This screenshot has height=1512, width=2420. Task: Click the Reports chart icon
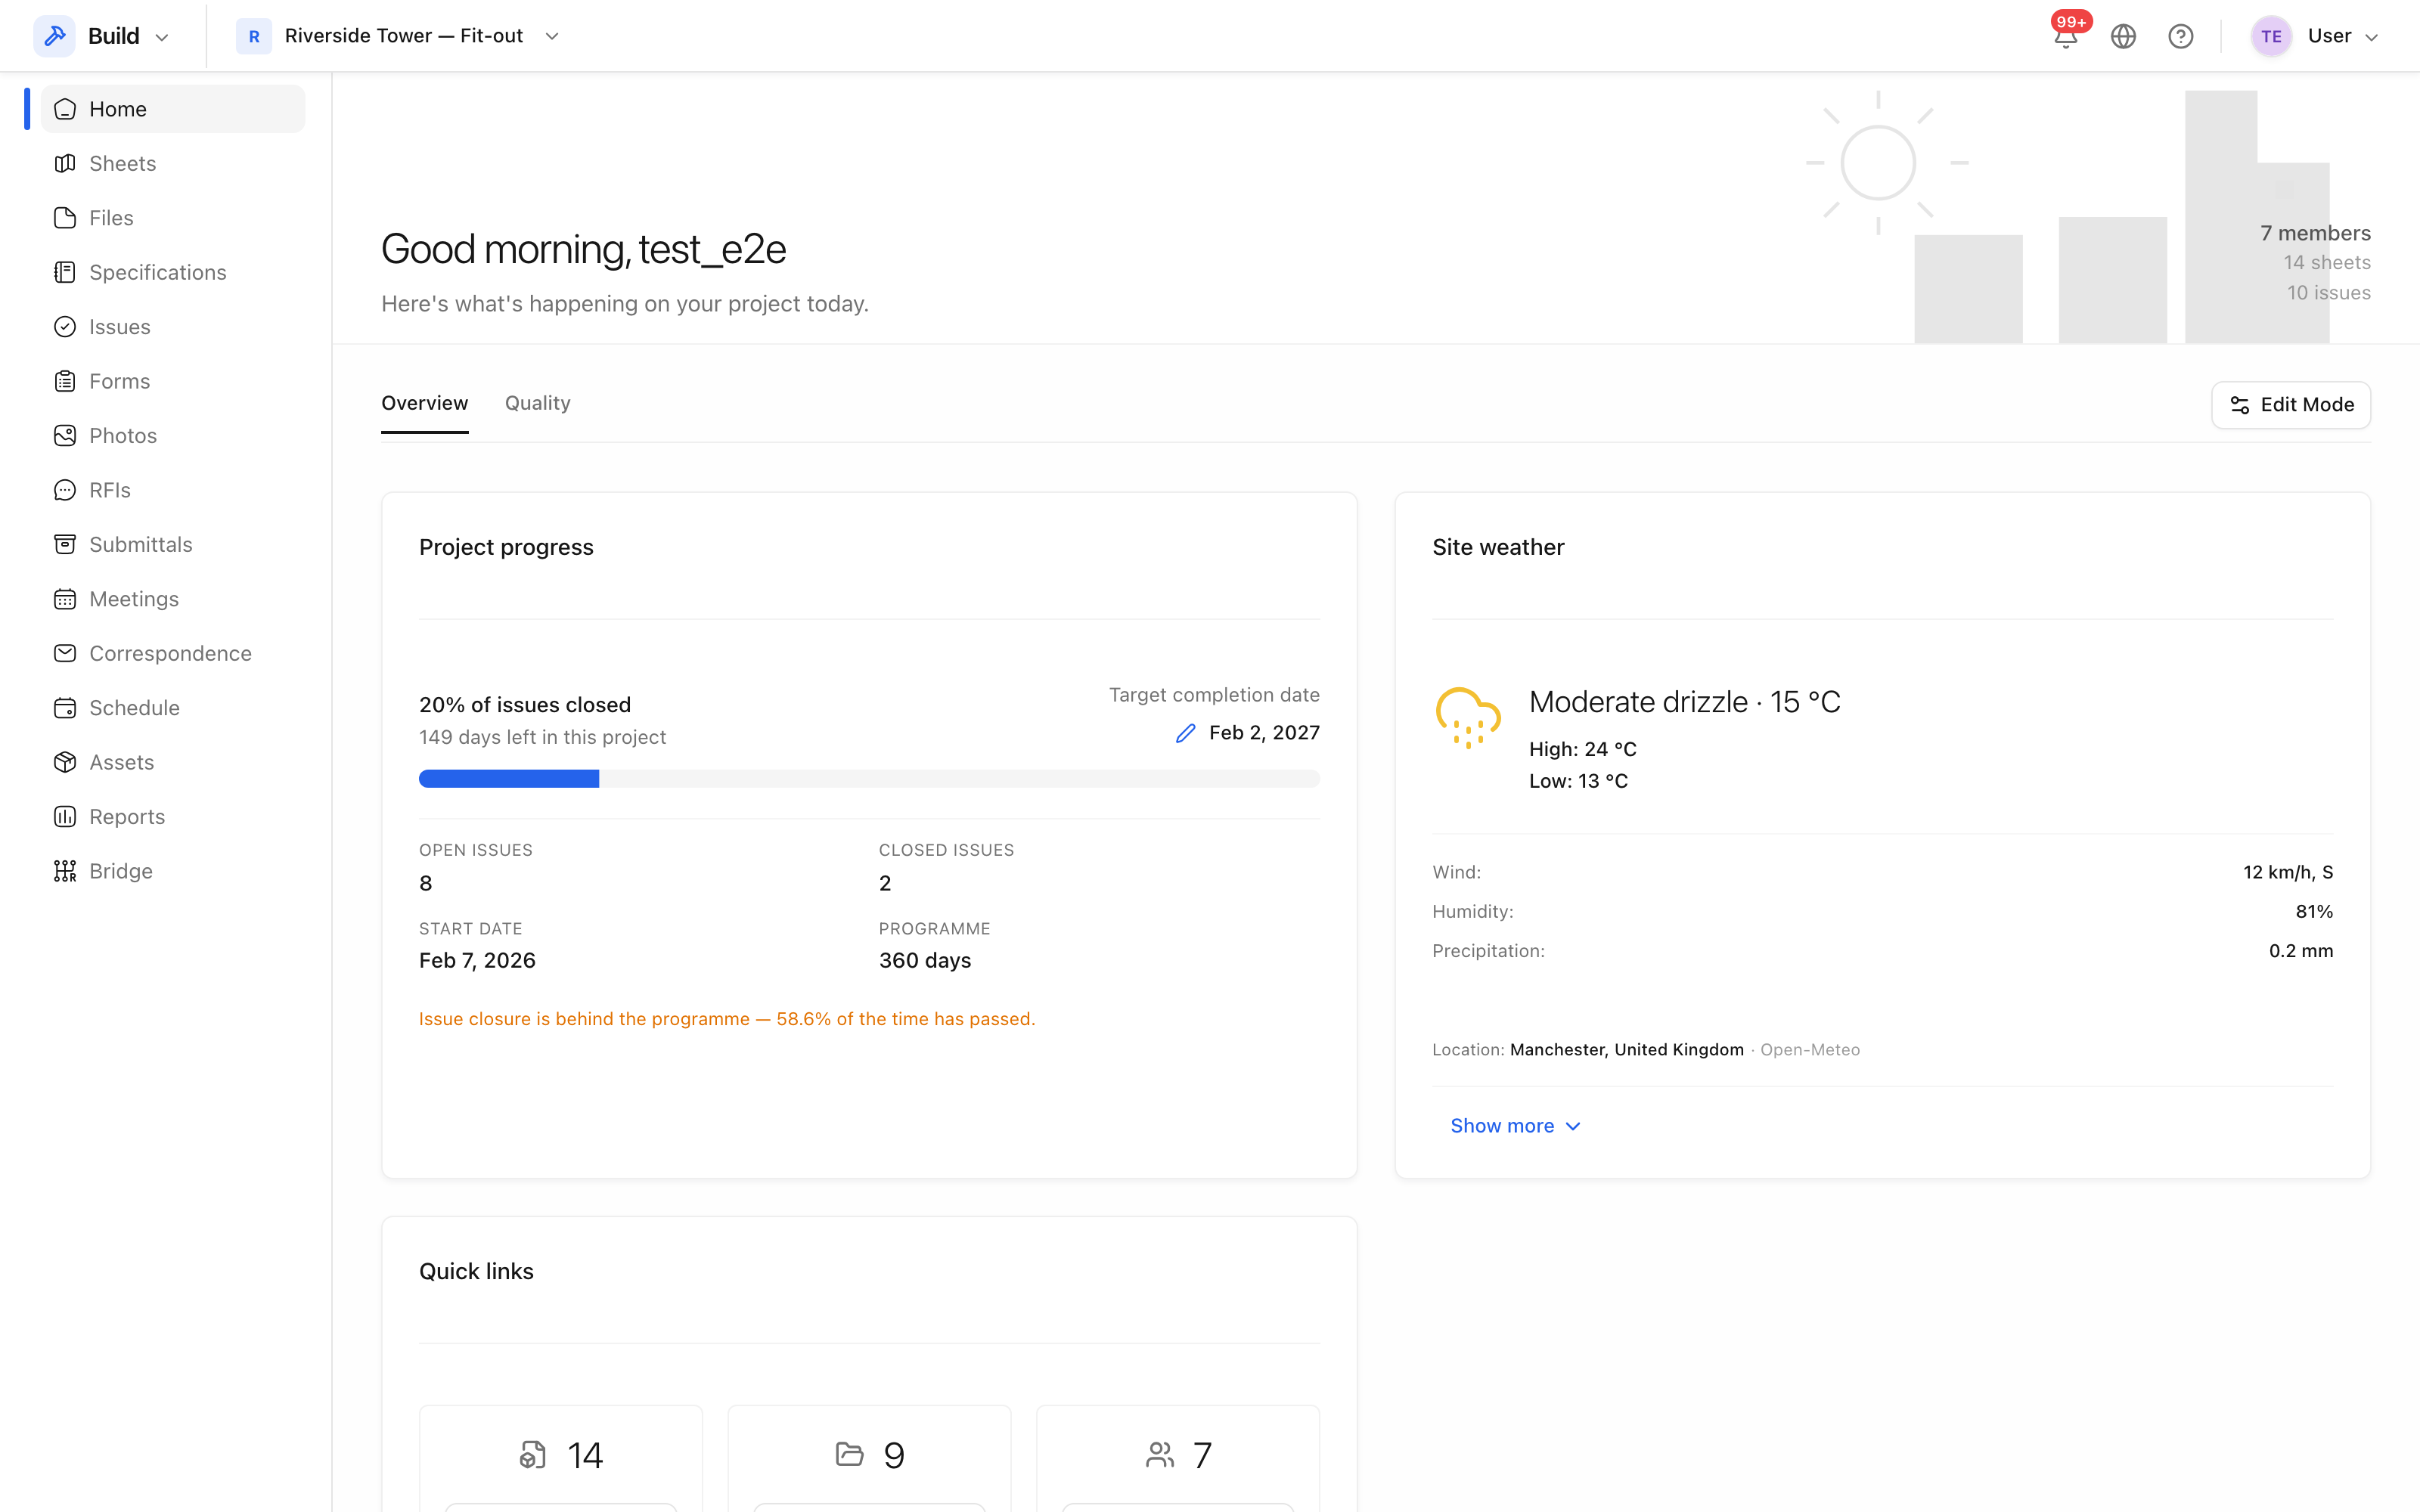[x=65, y=817]
